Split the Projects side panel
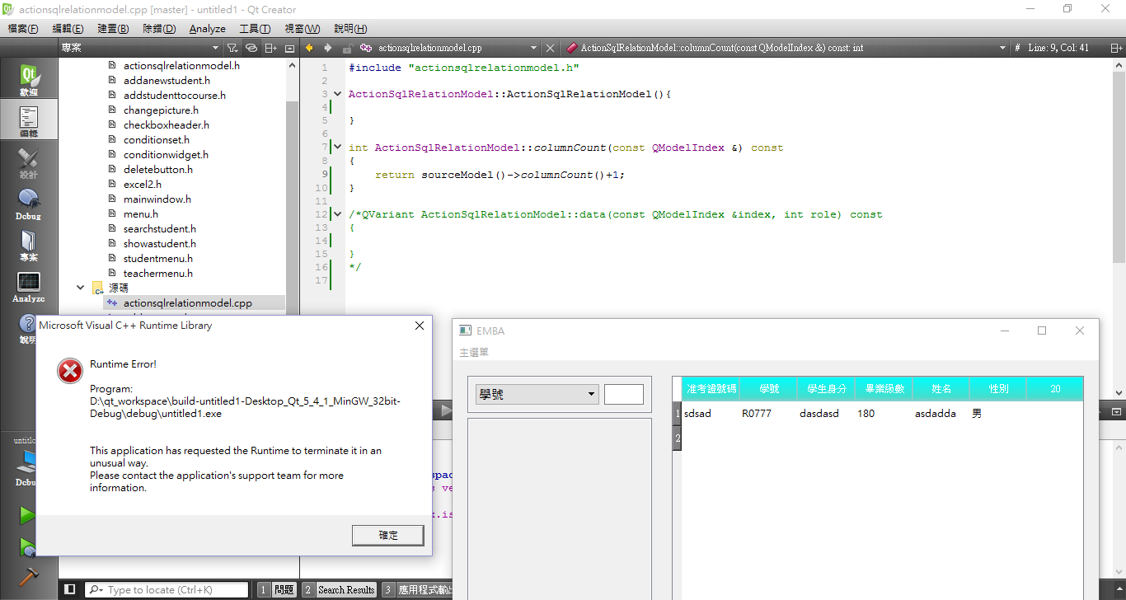The image size is (1126, 600). tap(271, 48)
